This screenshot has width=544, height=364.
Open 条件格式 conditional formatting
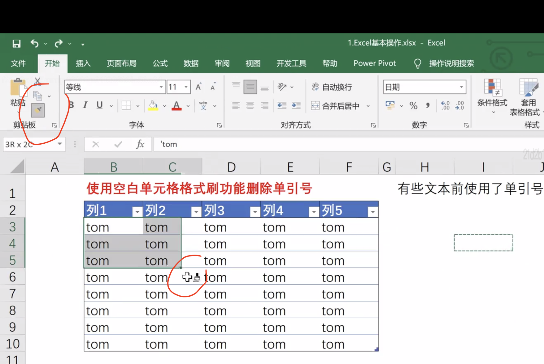pos(492,96)
